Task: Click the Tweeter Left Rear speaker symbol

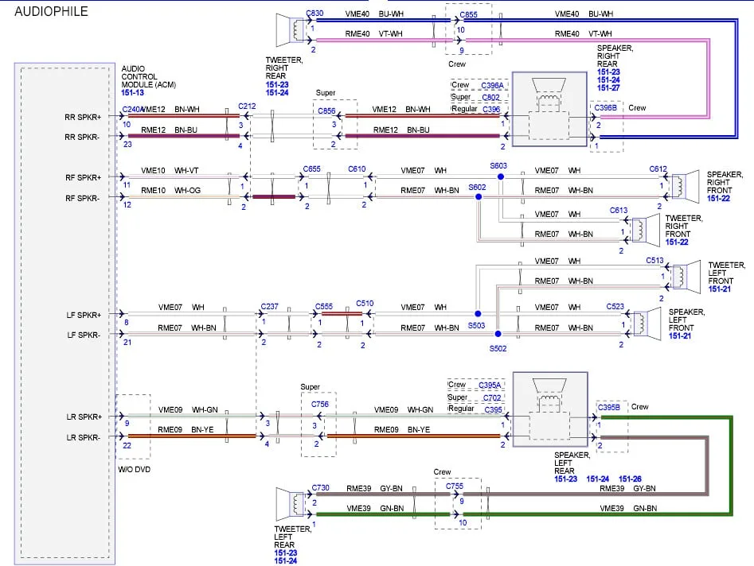Action: pos(291,504)
